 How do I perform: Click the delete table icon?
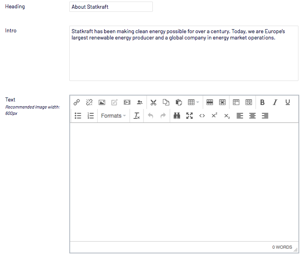(249, 102)
